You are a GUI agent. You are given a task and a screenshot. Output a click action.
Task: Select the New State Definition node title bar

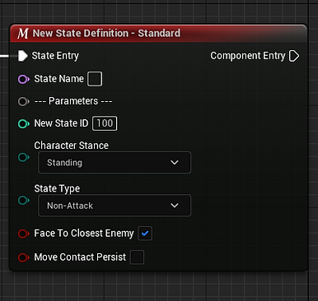pyautogui.click(x=158, y=34)
